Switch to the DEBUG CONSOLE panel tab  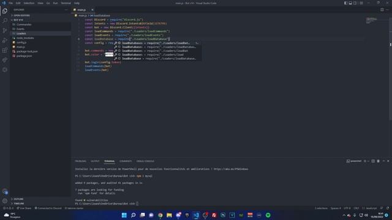[x=145, y=161]
